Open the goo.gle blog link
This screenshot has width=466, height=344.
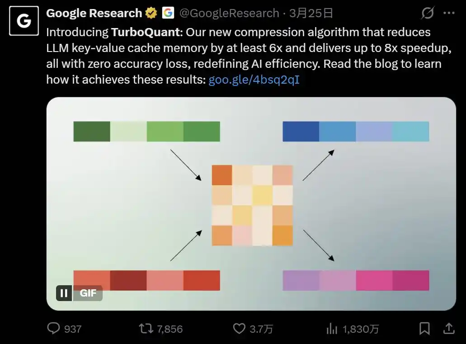[x=254, y=79]
